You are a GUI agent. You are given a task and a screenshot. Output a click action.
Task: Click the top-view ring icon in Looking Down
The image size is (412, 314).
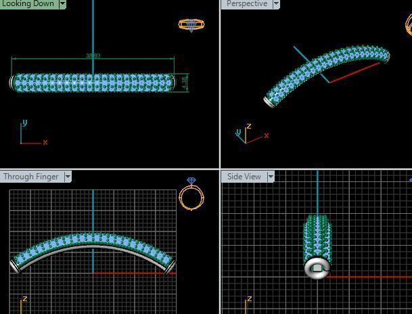click(x=191, y=26)
